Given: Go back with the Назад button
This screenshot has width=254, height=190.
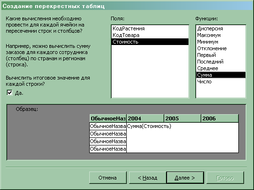Looking at the screenshot, I should [148, 178].
